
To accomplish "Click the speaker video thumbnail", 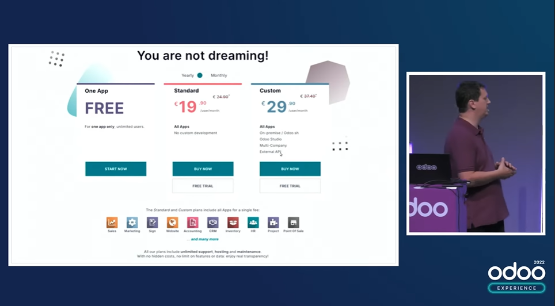I will 476,154.
